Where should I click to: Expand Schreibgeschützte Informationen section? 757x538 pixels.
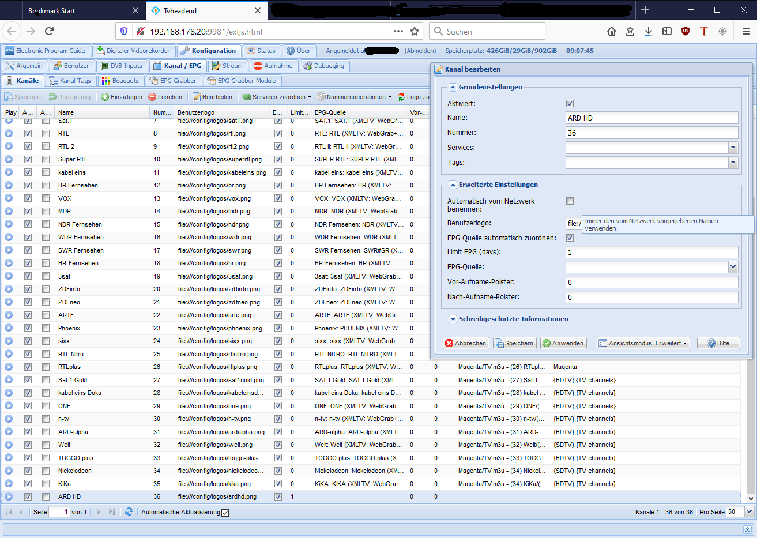(x=453, y=319)
